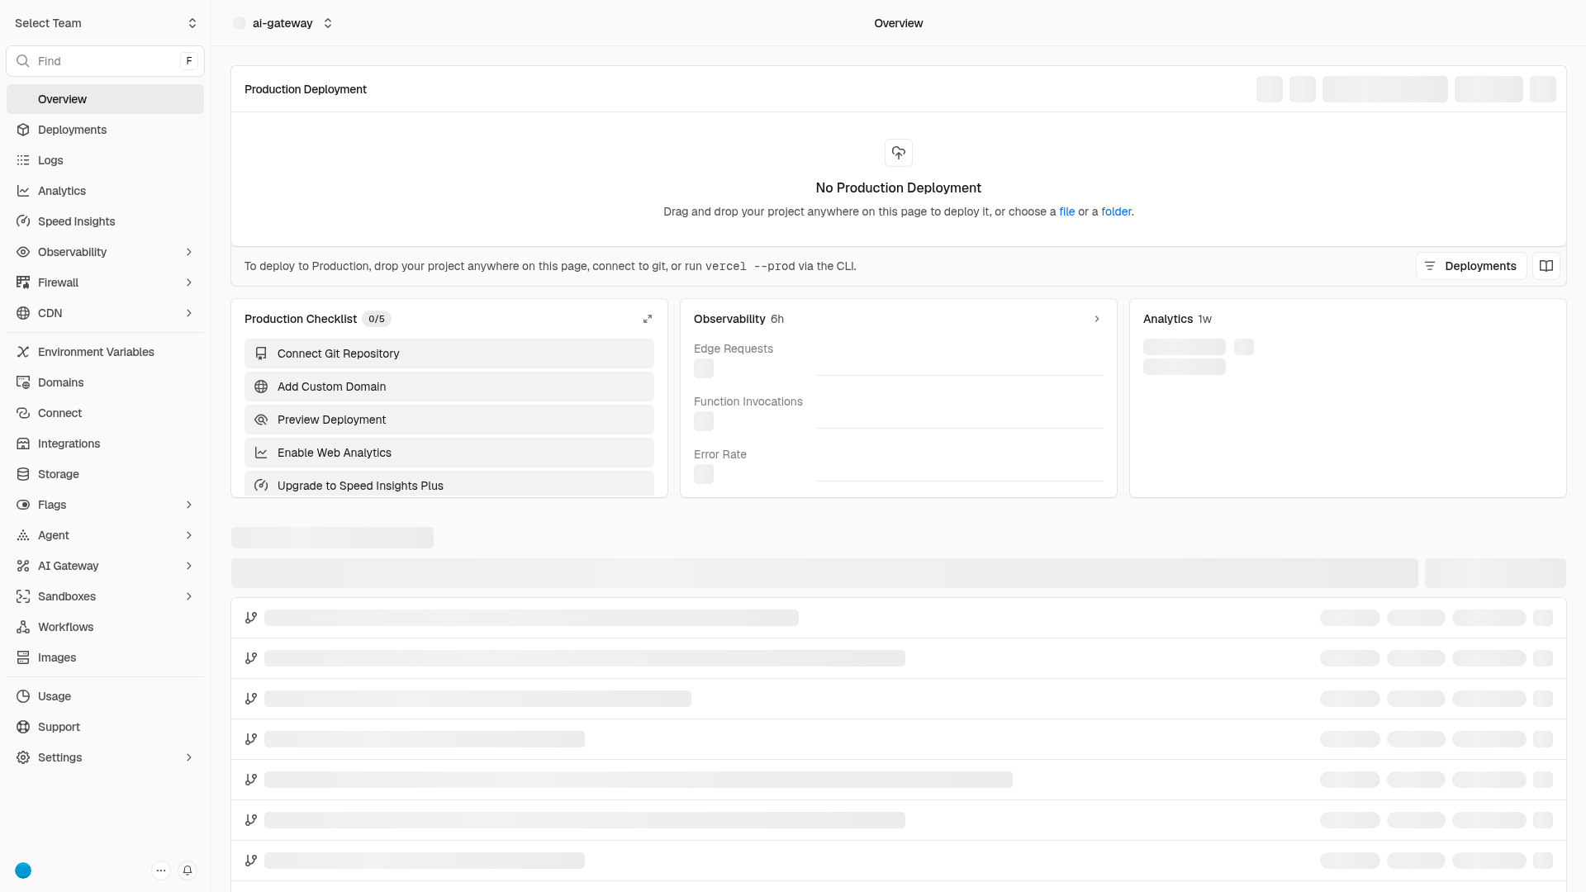Screen dimensions: 1586x892
Task: Click the Environment Variables icon in sidebar
Action: click(23, 352)
